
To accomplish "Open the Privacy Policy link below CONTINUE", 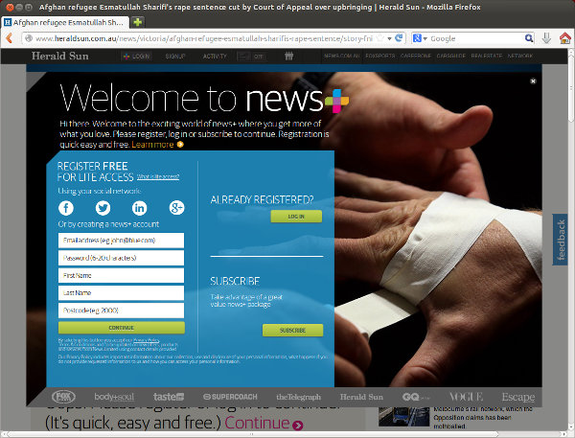I will tap(146, 340).
